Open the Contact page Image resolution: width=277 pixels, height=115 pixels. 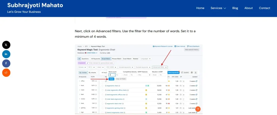coord(265,8)
